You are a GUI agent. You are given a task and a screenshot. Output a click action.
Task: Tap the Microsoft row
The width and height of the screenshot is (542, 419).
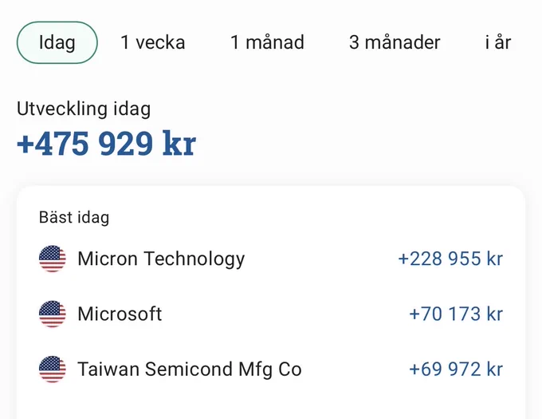271,314
